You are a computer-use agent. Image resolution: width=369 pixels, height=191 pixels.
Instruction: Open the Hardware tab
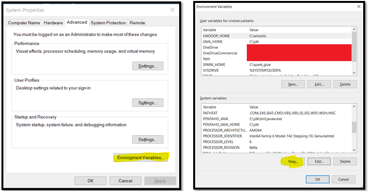click(53, 23)
